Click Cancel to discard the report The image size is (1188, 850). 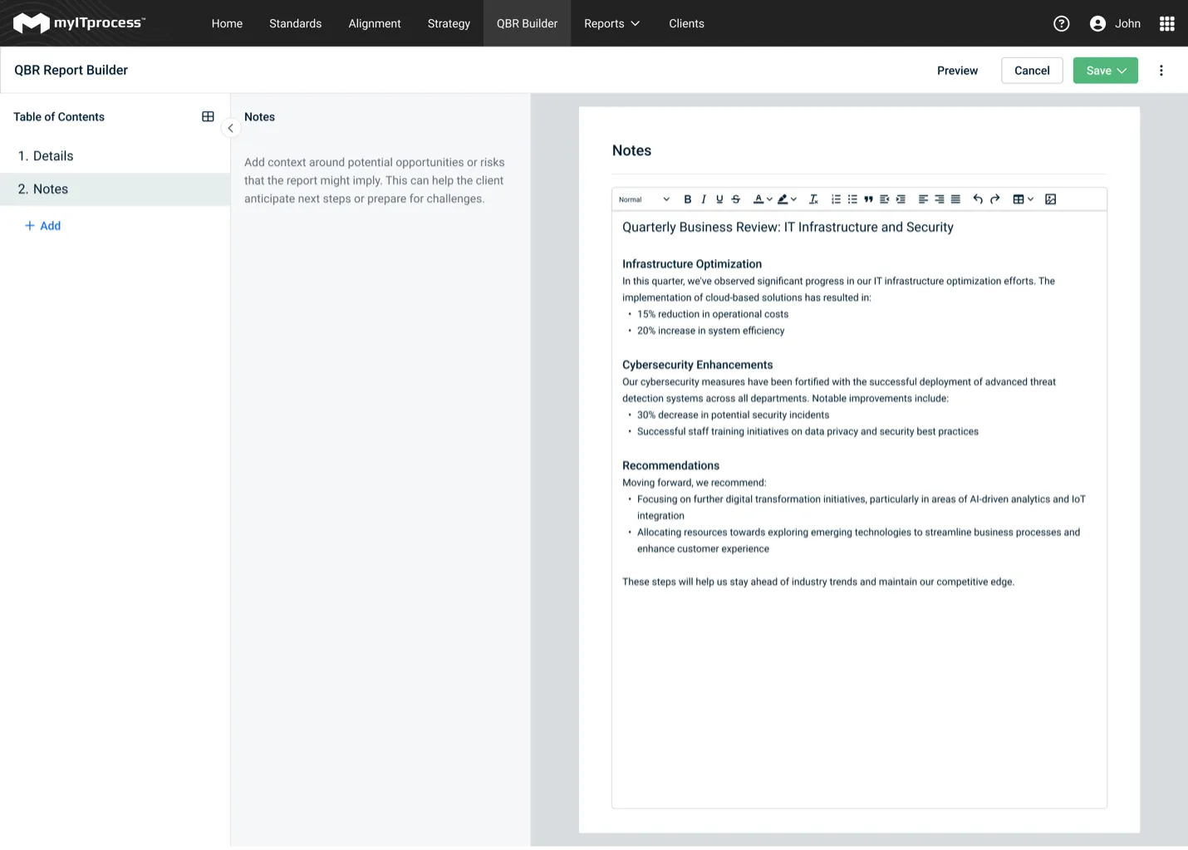coord(1032,71)
